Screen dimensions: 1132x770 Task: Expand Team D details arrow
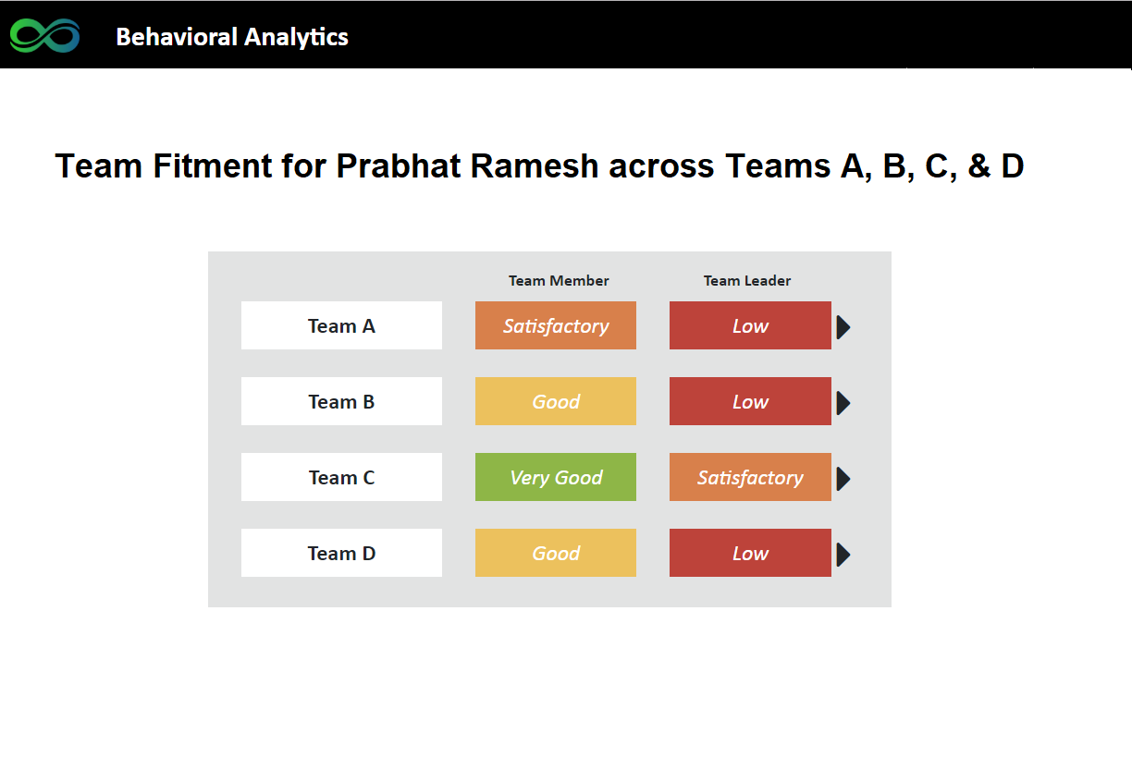pos(843,555)
